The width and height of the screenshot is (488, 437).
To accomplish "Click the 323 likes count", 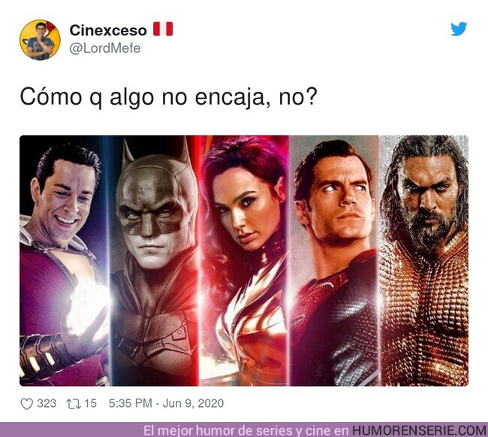I will [x=47, y=403].
